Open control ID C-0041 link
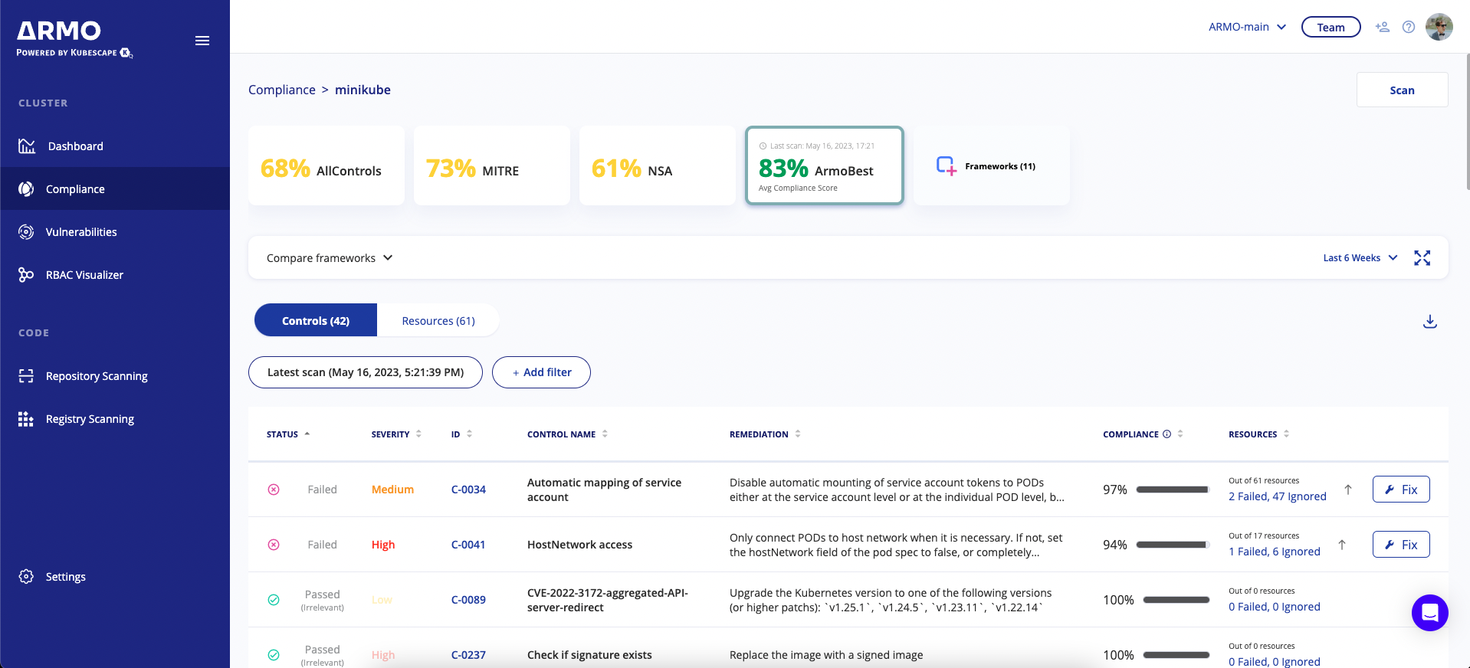The width and height of the screenshot is (1470, 668). click(x=468, y=545)
